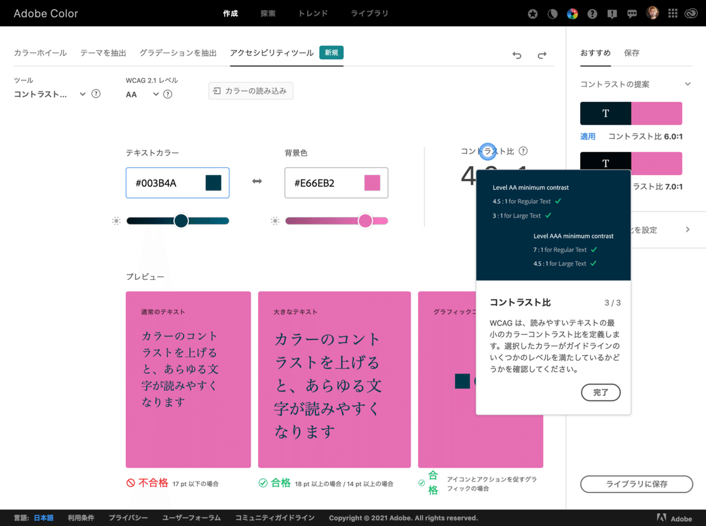Screen dimensions: 706x526
Task: Collapse the コントラストの提案 section
Action: click(x=687, y=84)
